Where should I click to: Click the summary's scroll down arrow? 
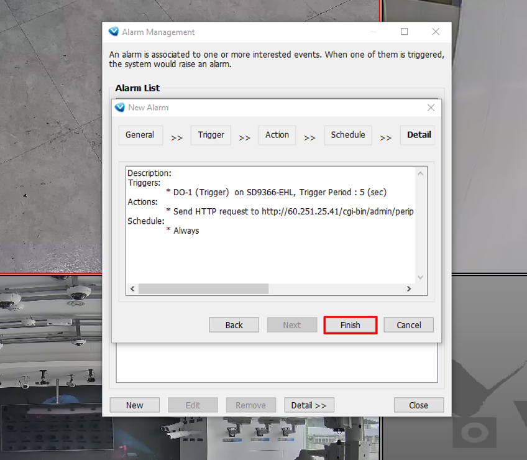click(420, 277)
